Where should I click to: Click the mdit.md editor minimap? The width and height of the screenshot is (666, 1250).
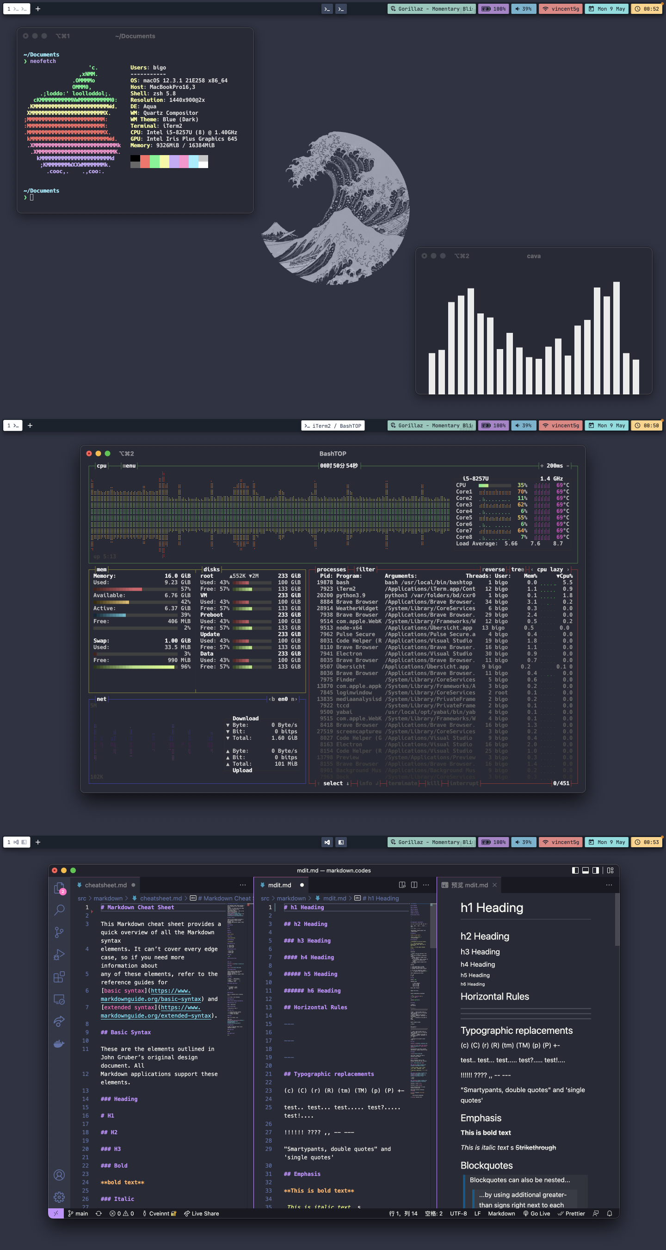pos(420,1000)
